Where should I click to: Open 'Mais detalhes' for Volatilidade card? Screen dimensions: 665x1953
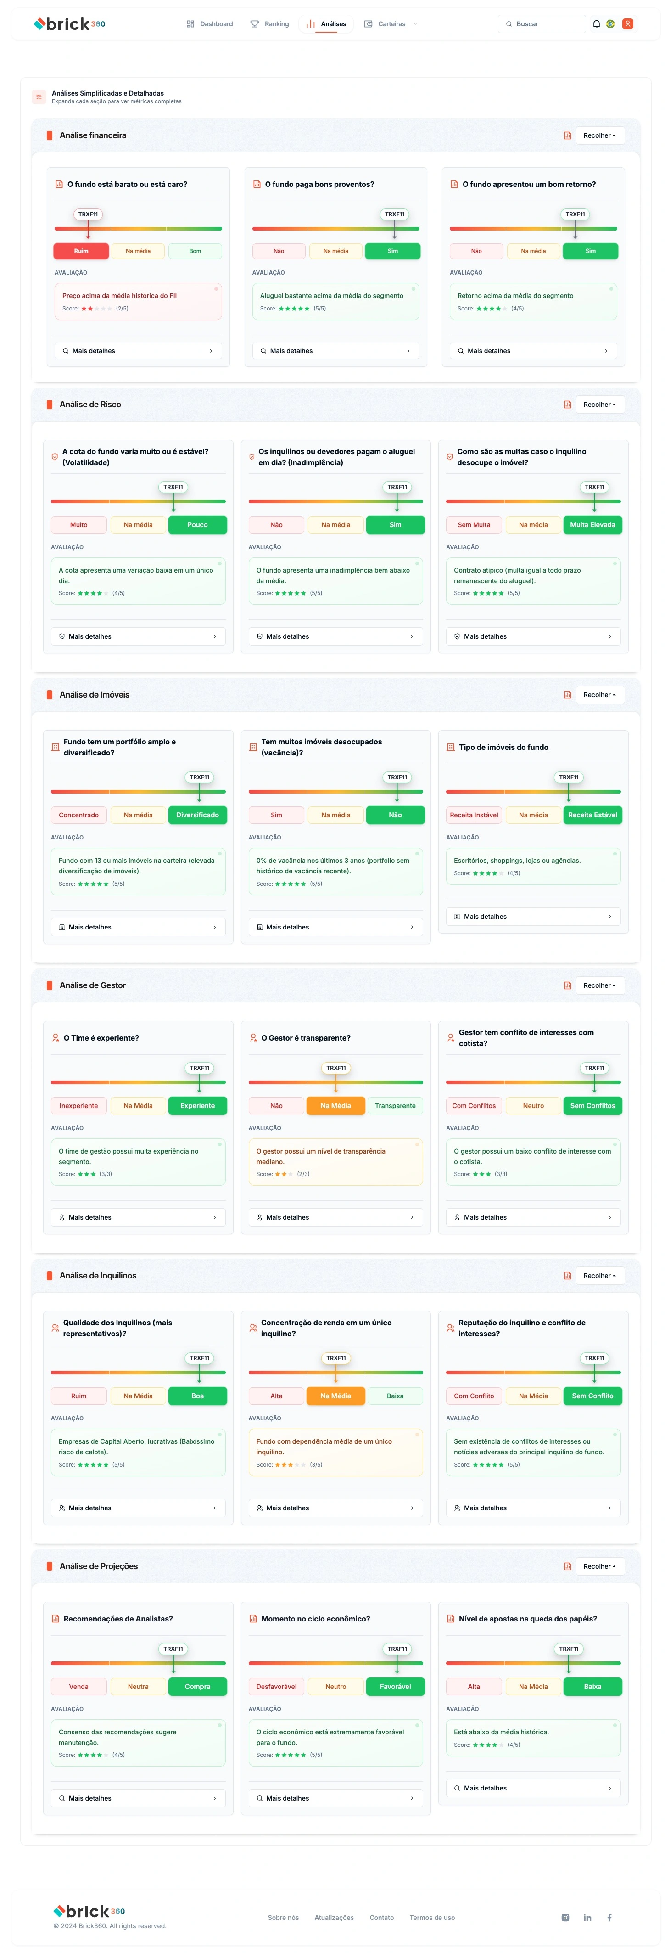coord(138,637)
